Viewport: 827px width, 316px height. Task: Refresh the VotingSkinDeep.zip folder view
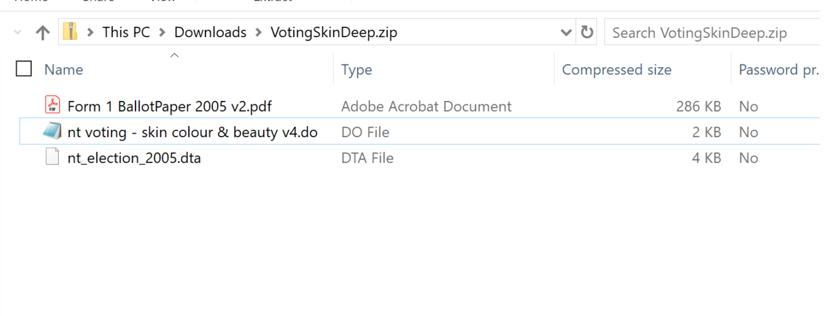point(587,32)
